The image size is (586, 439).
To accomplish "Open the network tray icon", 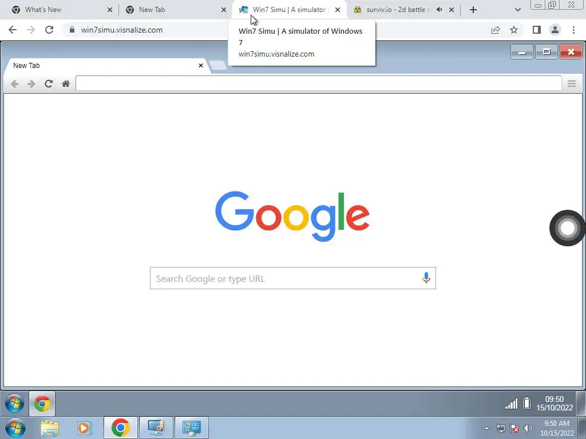I will point(500,429).
